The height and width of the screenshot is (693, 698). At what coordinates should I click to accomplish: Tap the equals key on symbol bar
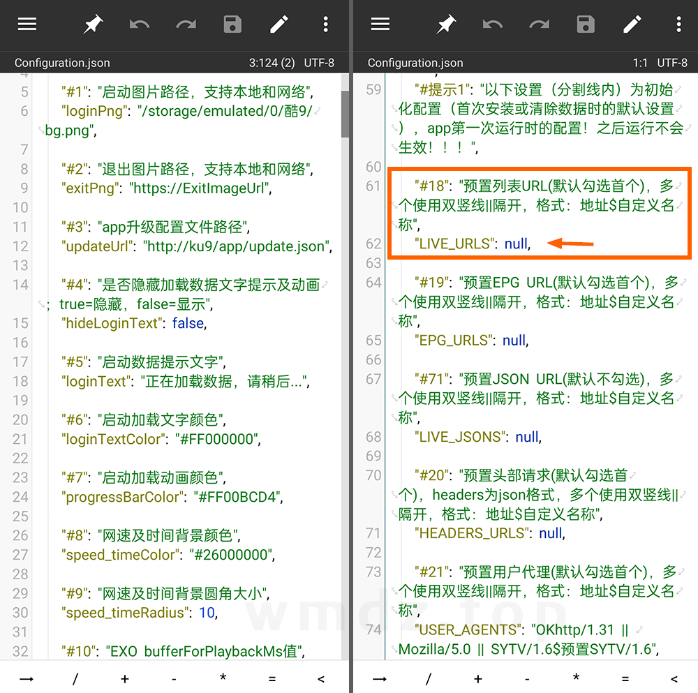[x=272, y=678]
